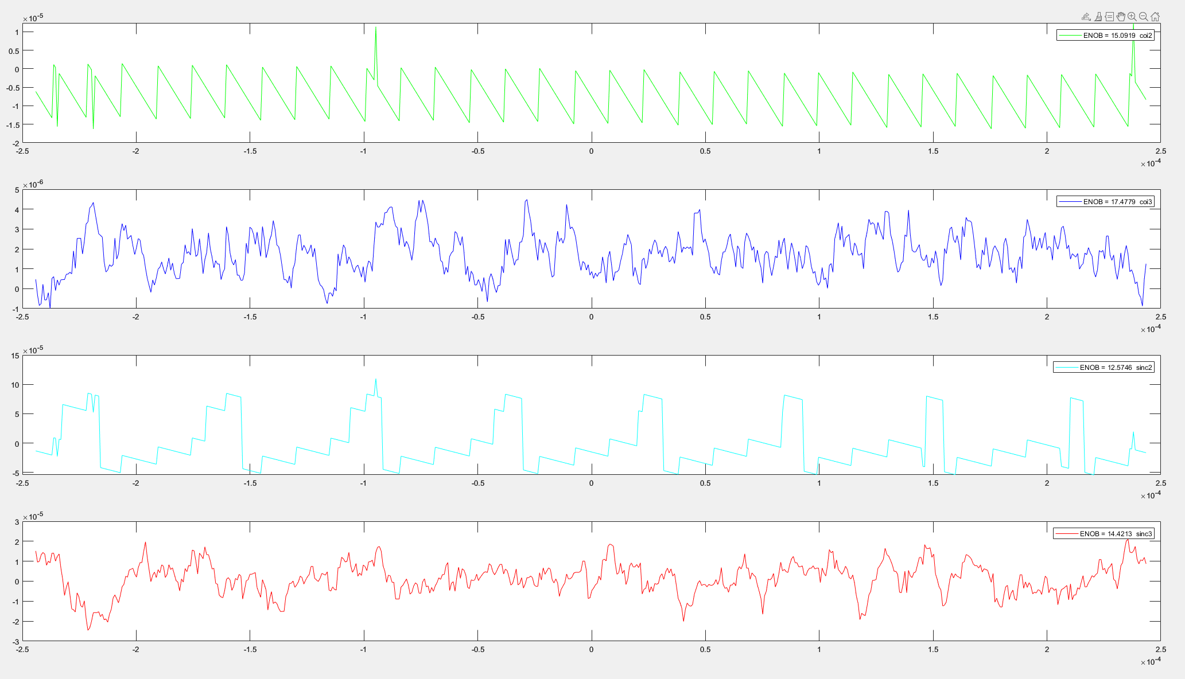Click the red line sample in sinc3 legend
This screenshot has width=1185, height=679.
click(1066, 534)
